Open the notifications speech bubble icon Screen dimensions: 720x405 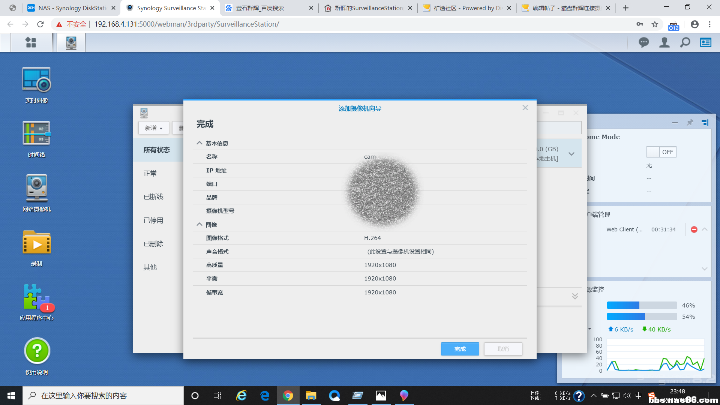[643, 42]
